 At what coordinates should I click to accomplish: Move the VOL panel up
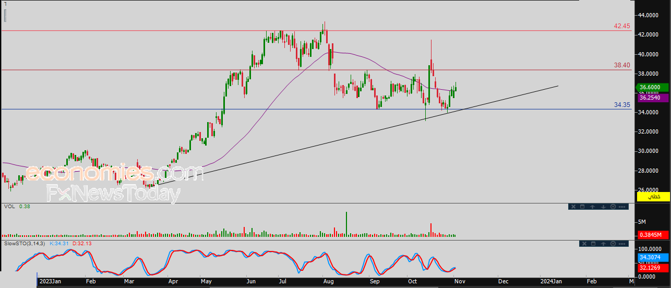pos(592,207)
